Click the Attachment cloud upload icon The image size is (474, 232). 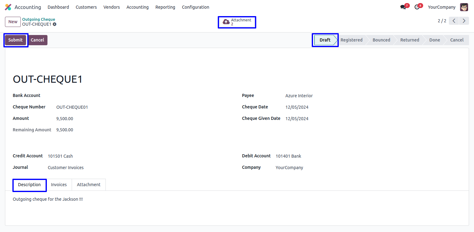pyautogui.click(x=226, y=22)
